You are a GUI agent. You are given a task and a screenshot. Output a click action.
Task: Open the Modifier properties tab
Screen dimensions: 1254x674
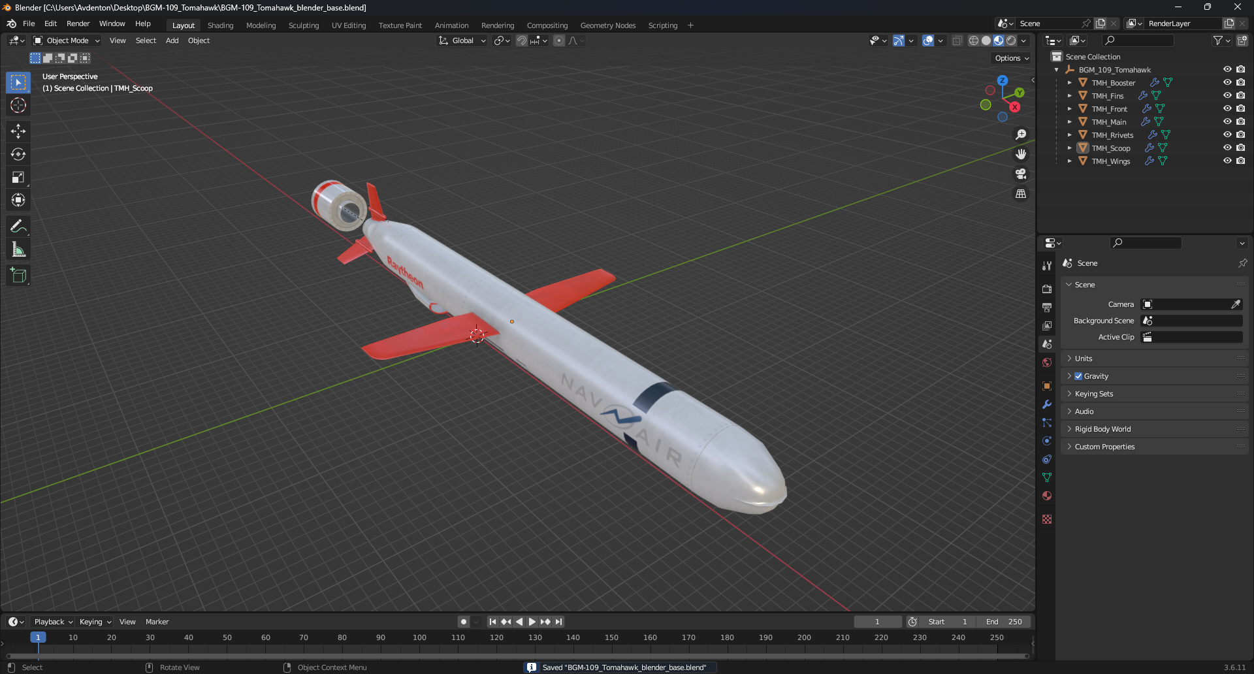tap(1047, 404)
